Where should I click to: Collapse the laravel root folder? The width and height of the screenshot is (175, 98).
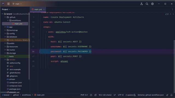2,14
